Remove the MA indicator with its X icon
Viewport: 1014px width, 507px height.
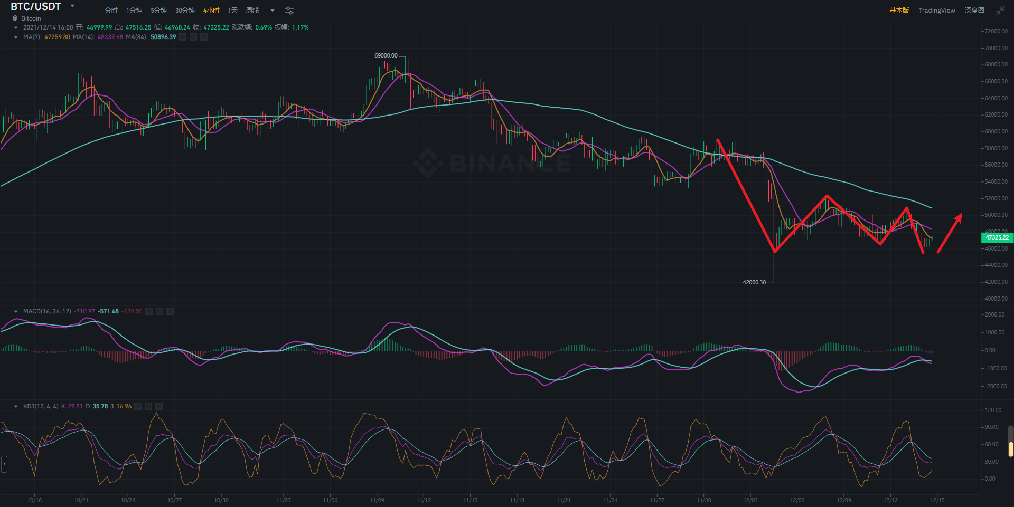click(204, 37)
